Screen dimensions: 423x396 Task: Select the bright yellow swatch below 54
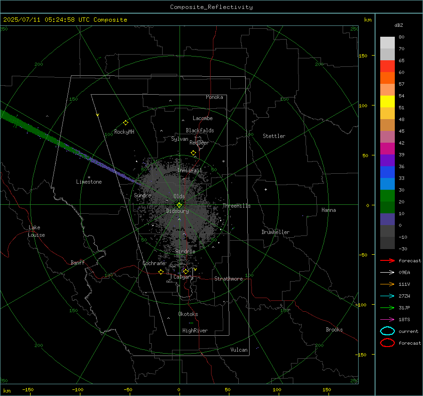pyautogui.click(x=387, y=102)
